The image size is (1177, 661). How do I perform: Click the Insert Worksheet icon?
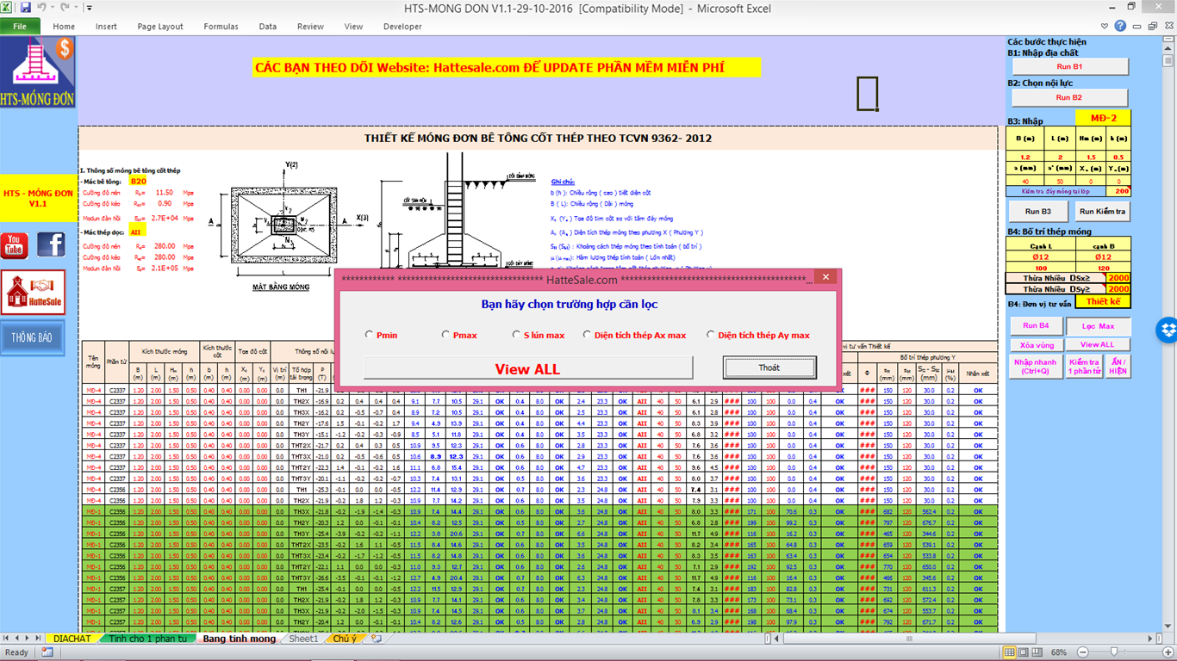pyautogui.click(x=377, y=639)
